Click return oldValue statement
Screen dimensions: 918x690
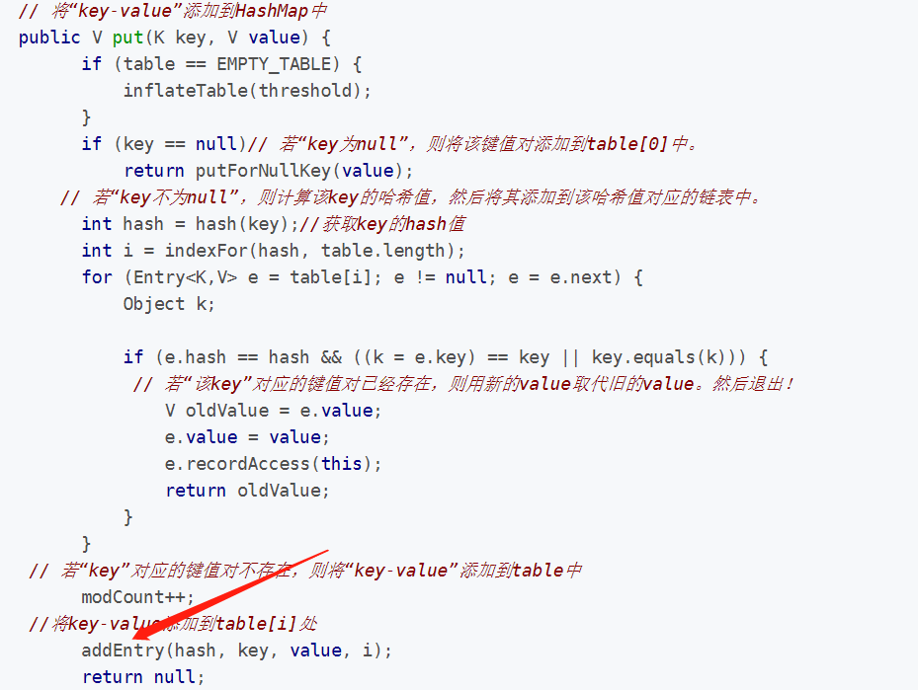pos(247,491)
